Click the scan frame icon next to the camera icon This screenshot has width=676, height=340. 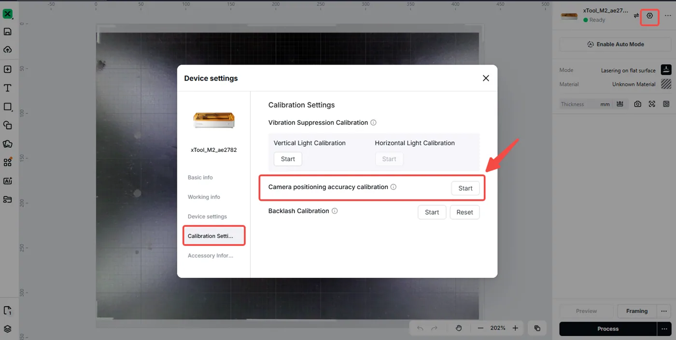click(x=652, y=104)
